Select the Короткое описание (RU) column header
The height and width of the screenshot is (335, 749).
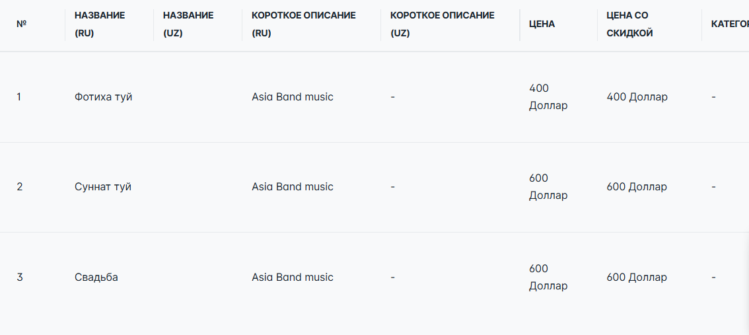303,24
